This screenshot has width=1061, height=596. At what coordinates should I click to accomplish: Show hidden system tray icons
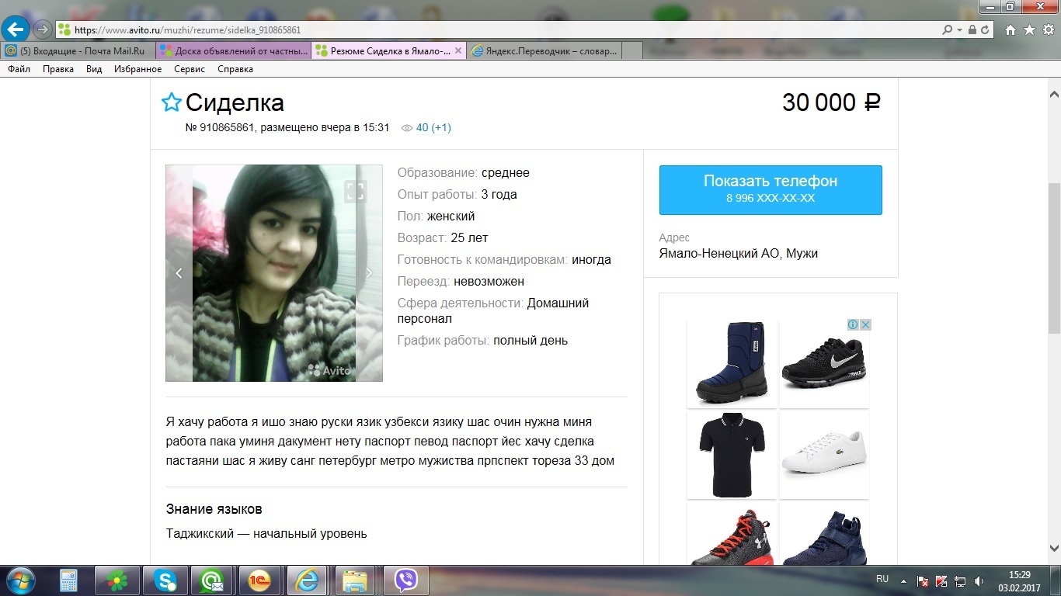pyautogui.click(x=903, y=580)
